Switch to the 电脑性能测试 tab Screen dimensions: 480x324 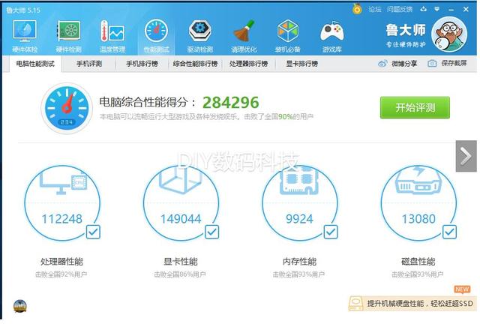[x=35, y=64]
